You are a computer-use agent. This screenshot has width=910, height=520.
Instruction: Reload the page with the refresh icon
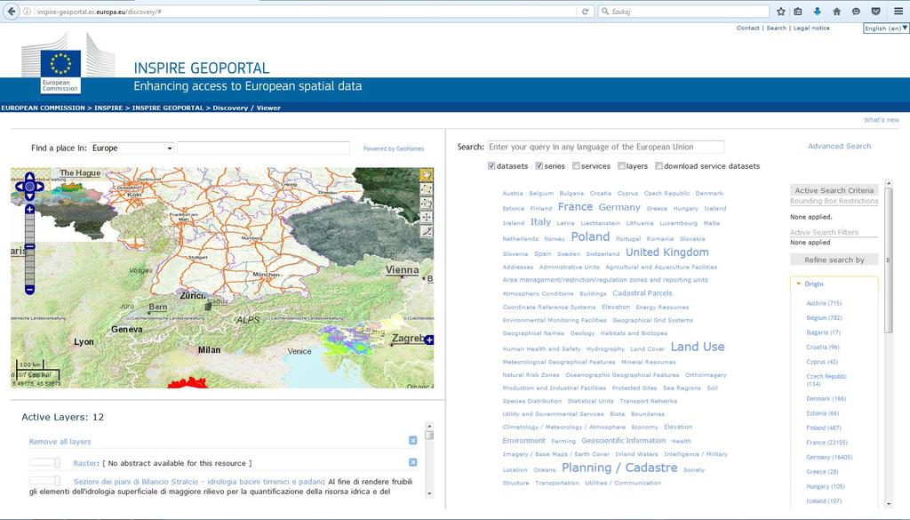[585, 11]
